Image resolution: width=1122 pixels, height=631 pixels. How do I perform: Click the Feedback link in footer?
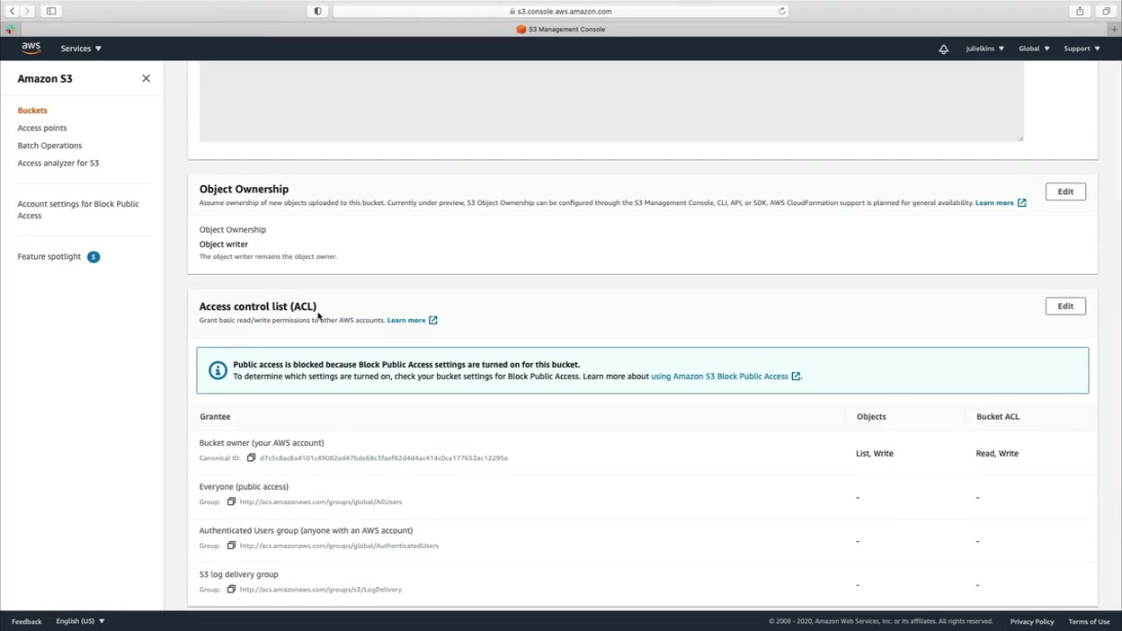(x=26, y=621)
